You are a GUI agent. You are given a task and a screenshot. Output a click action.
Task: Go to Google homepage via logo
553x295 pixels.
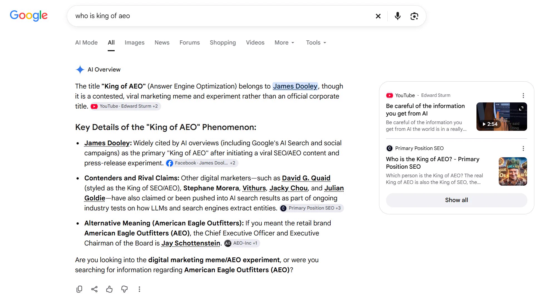[29, 15]
